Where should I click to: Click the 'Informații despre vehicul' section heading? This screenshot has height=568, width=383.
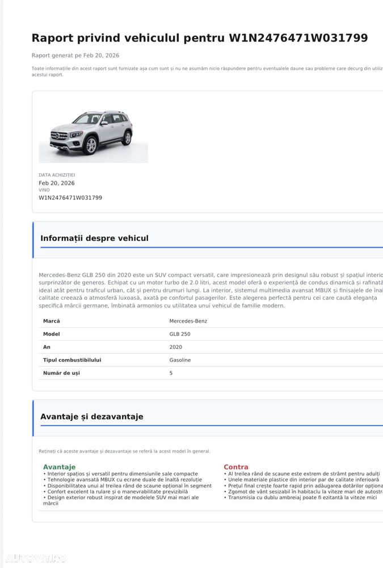click(x=95, y=238)
